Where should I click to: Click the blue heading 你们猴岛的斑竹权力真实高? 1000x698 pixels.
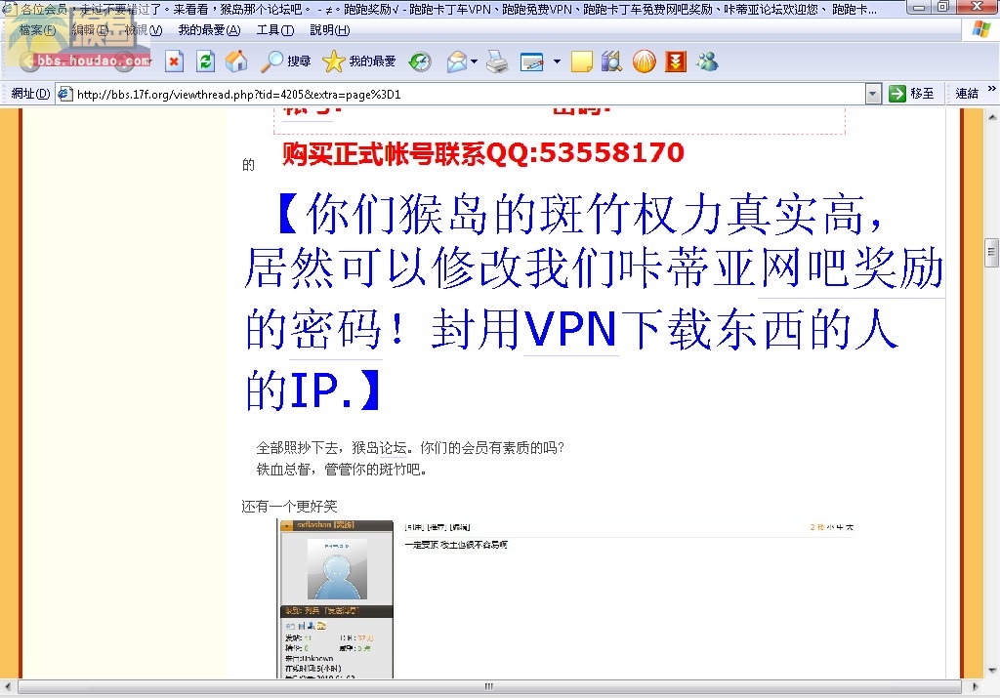(x=587, y=214)
